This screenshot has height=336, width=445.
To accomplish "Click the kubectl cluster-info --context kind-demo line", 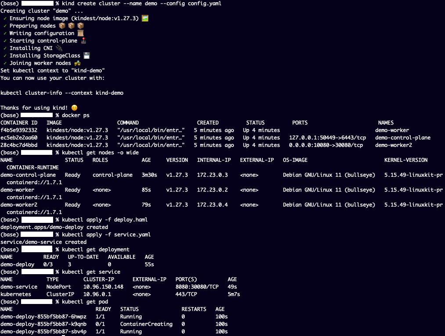I will pos(62,93).
